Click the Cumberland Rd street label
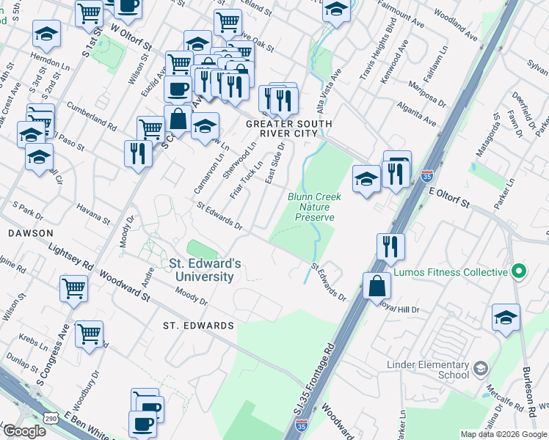This screenshot has width=549, height=440. click(x=92, y=117)
